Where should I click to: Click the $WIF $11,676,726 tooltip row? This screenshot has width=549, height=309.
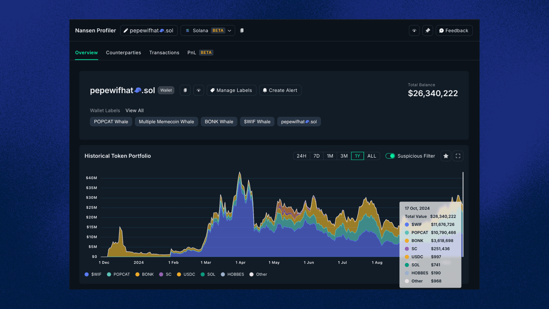(x=430, y=225)
